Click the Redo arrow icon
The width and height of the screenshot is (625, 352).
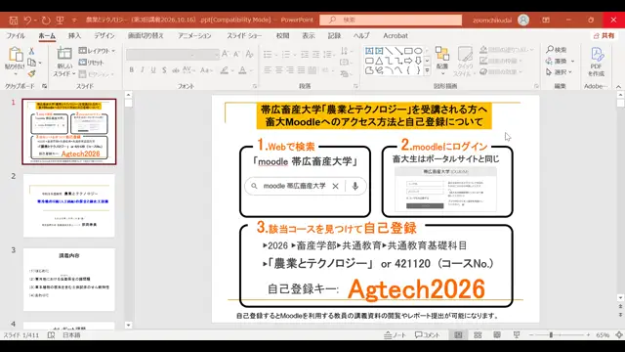tap(46, 20)
